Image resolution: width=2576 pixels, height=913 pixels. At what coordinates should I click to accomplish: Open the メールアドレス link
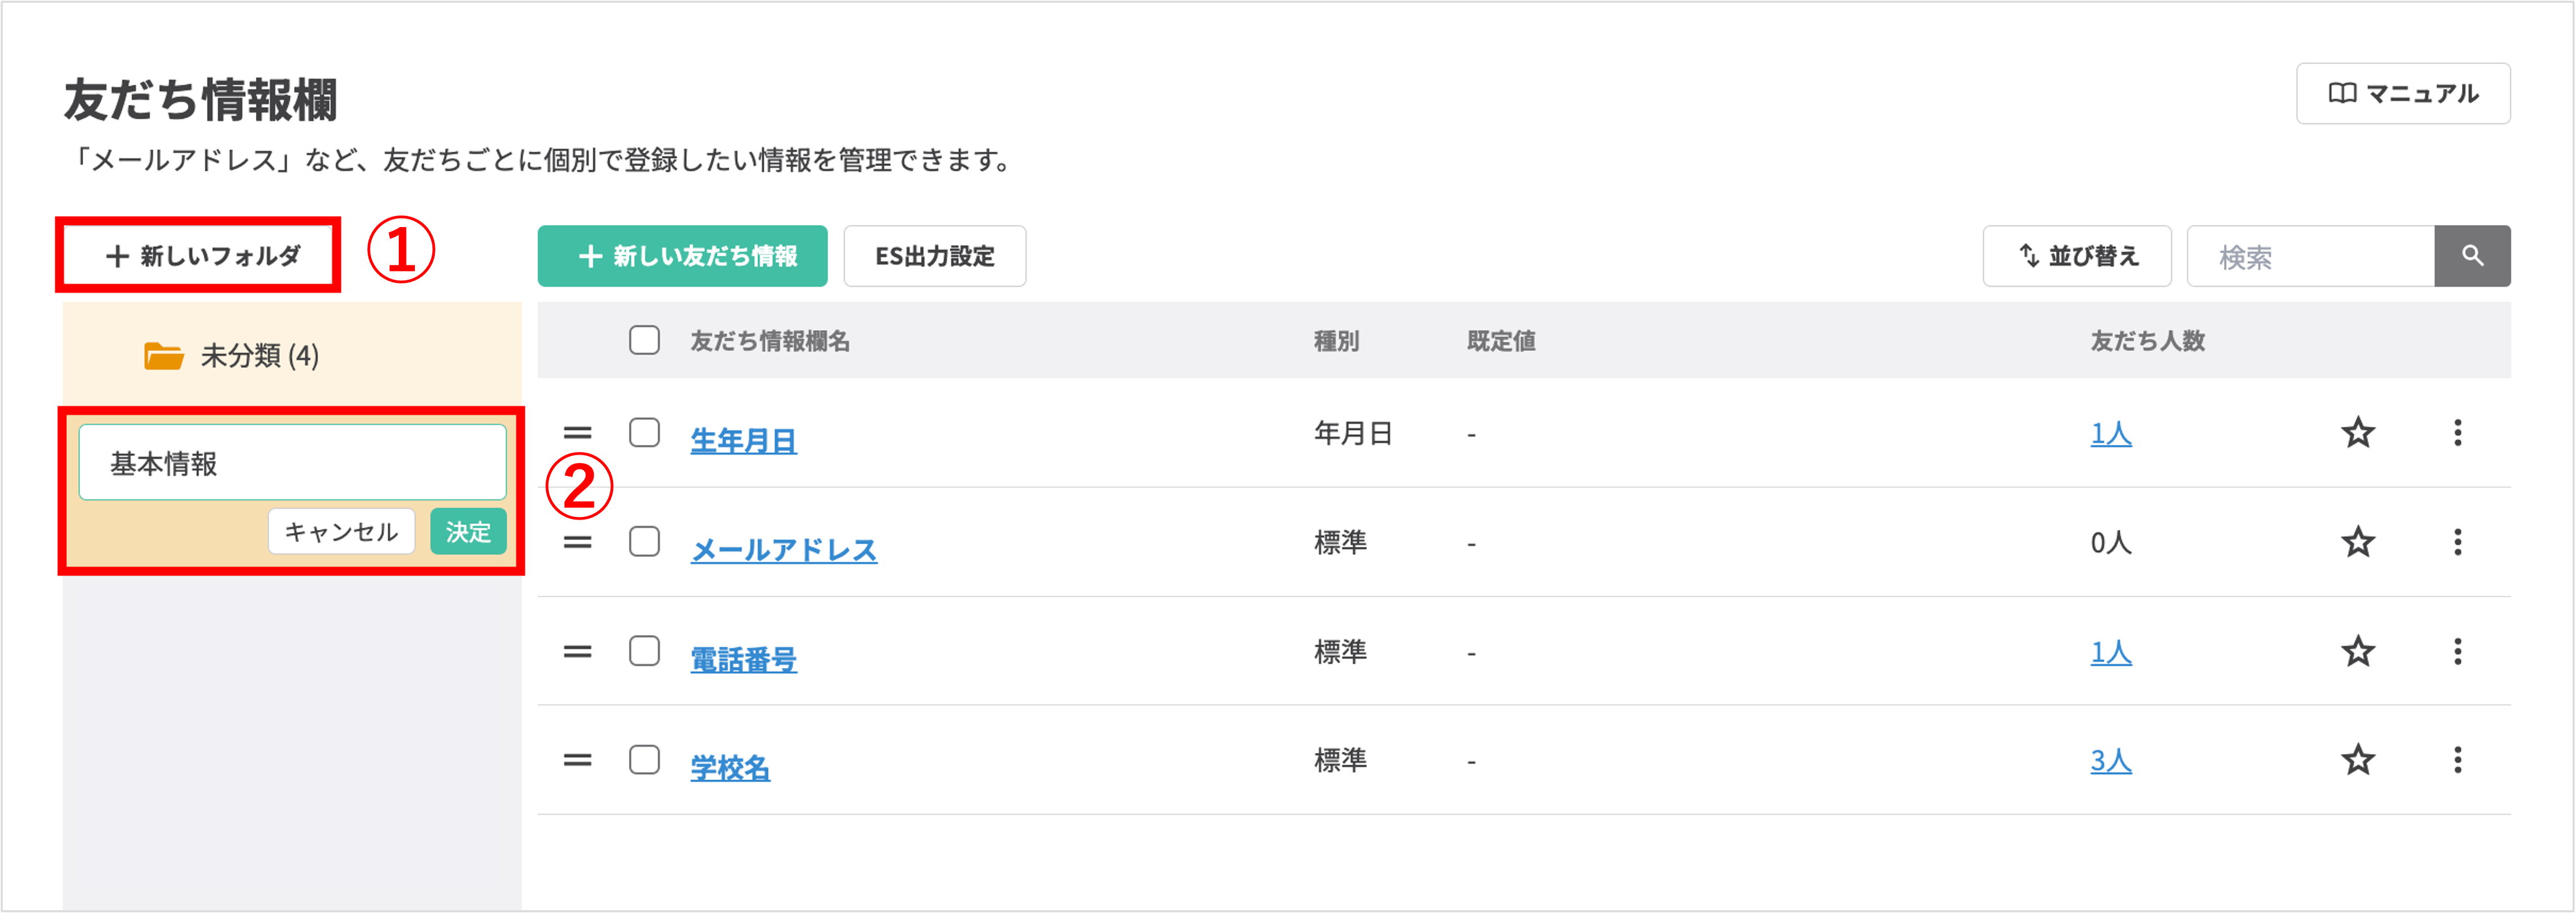pos(783,549)
